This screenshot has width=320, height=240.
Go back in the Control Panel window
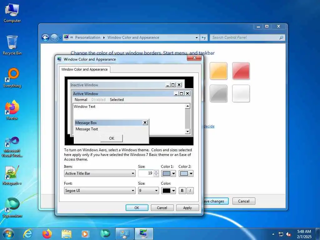point(46,37)
